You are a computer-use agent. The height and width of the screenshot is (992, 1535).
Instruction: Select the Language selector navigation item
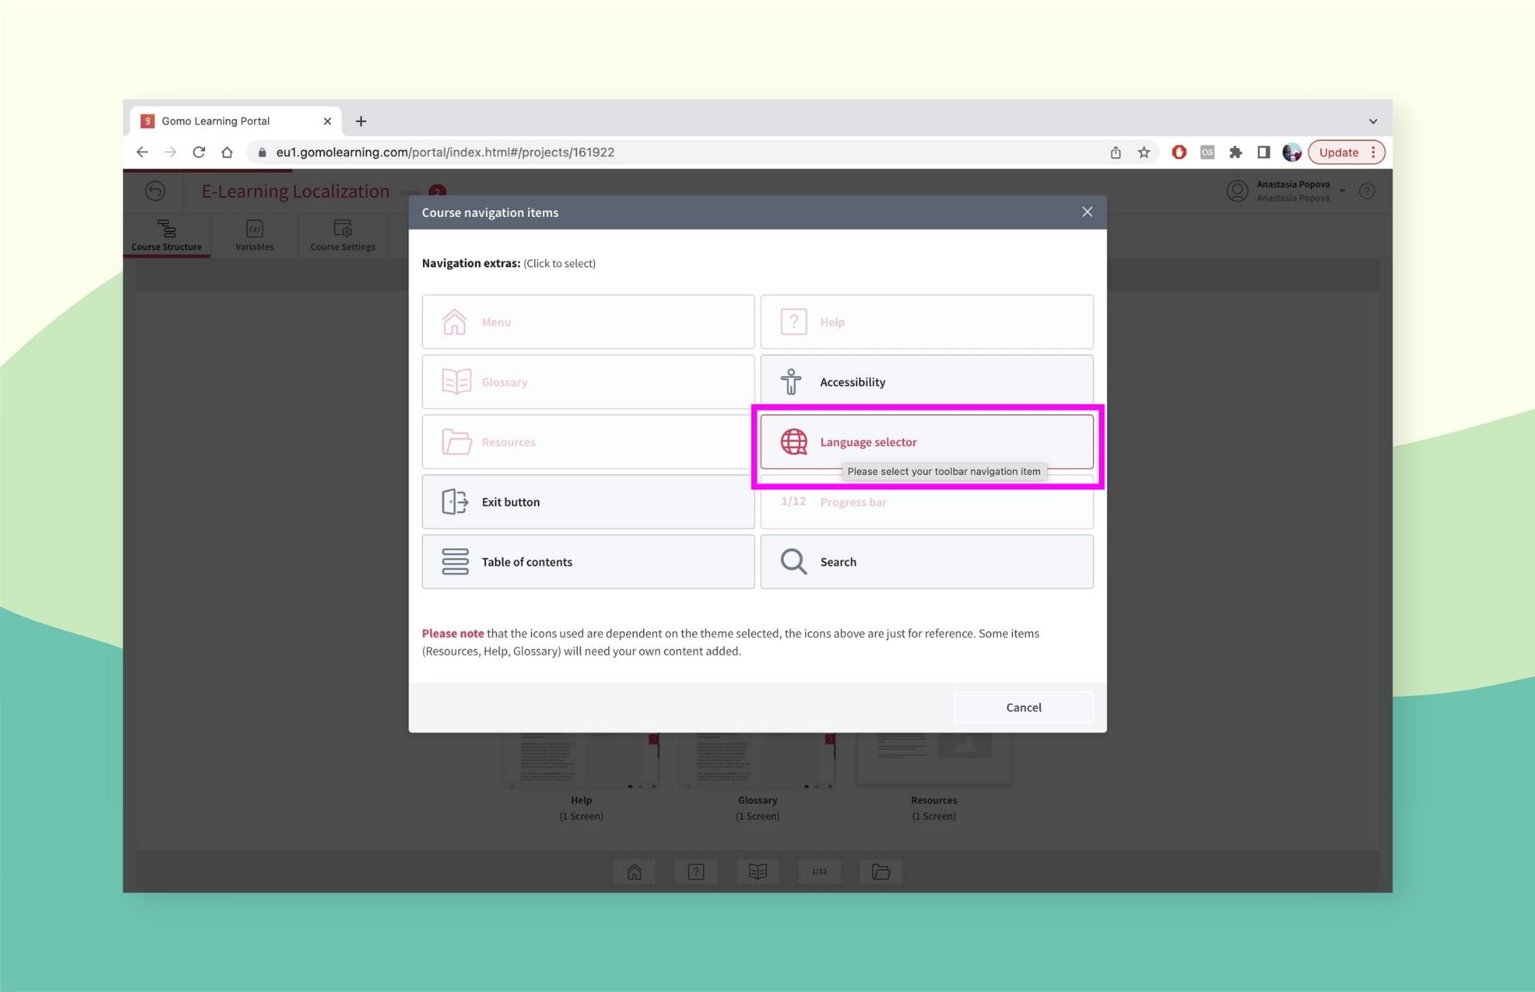click(926, 440)
